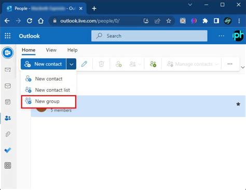
Task: Select the row with 5 members
Action: [x=138, y=106]
